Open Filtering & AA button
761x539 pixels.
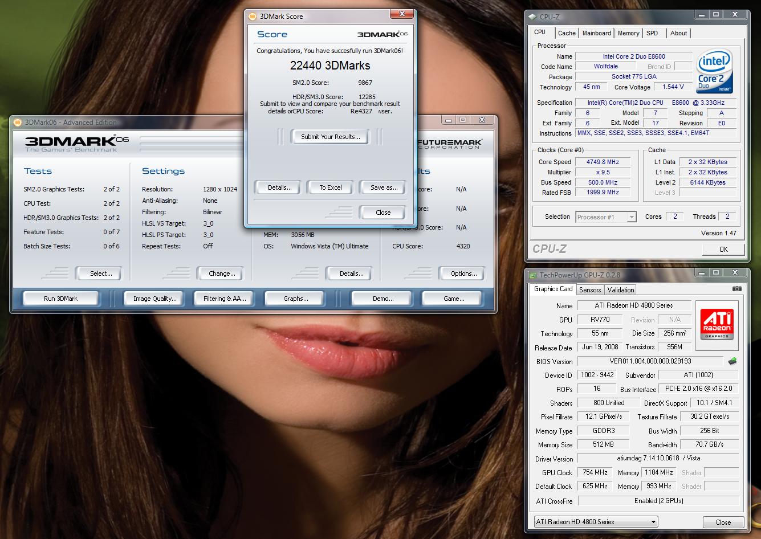(x=225, y=299)
